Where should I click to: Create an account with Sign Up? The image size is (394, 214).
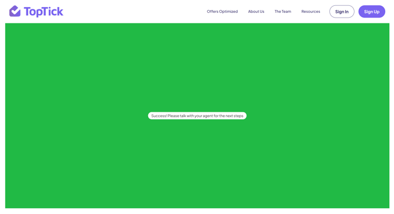point(372,12)
